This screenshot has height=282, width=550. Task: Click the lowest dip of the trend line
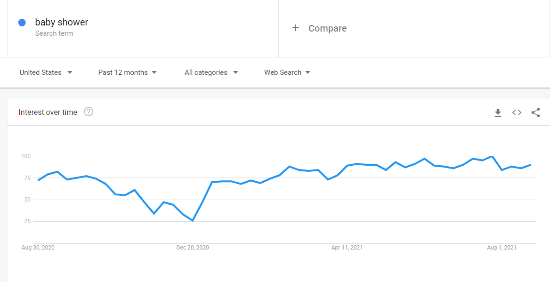193,220
